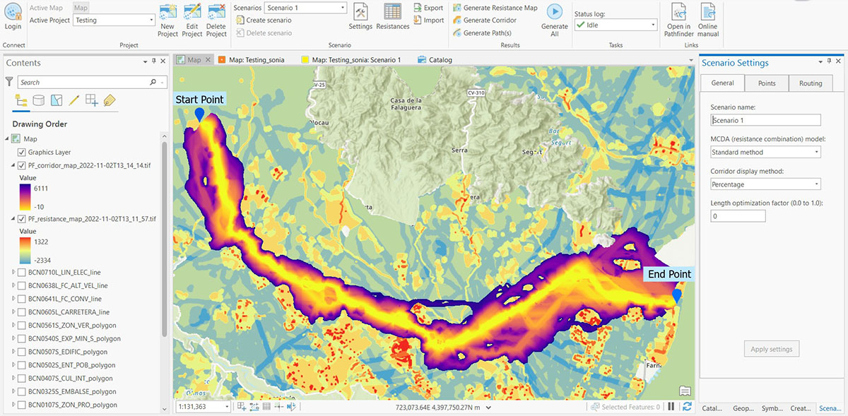The image size is (848, 416).
Task: Switch to the Routing tab
Action: tap(811, 83)
